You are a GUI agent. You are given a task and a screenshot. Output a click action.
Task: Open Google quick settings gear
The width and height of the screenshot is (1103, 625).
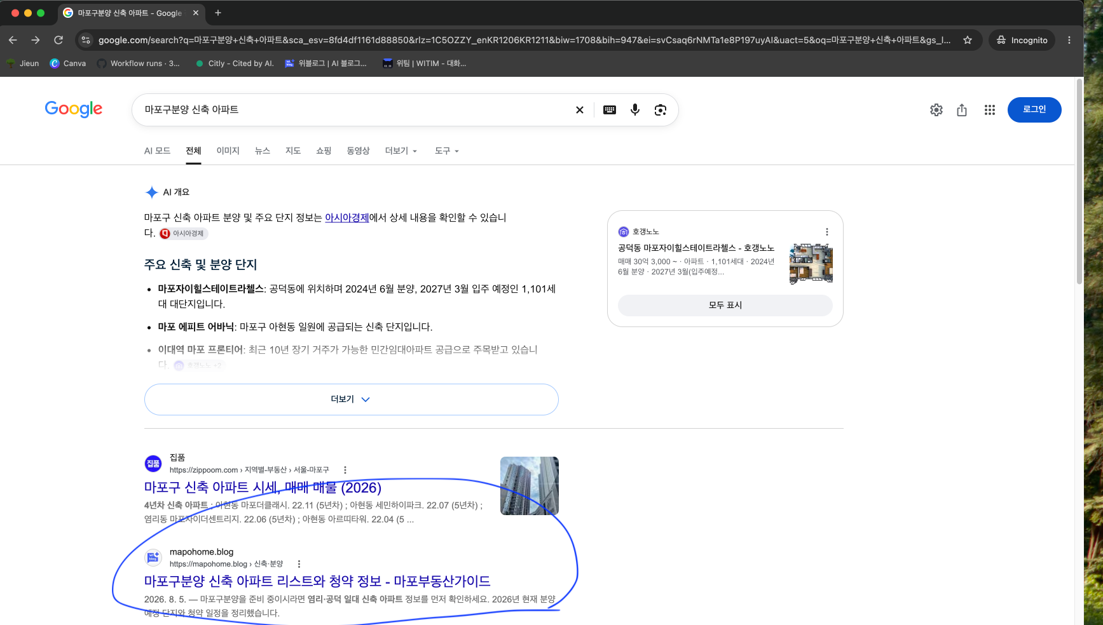coord(936,110)
